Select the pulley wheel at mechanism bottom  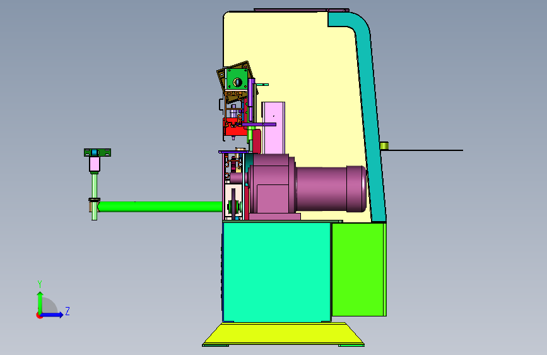(x=234, y=206)
